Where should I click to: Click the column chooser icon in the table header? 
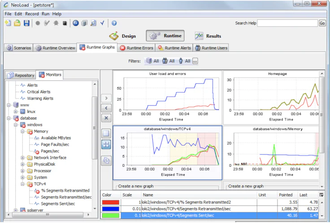(321, 195)
